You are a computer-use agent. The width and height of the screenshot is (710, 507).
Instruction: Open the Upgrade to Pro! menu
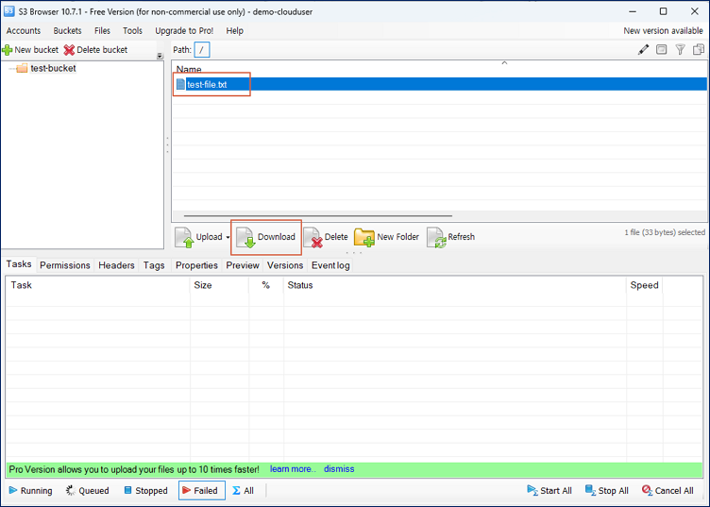point(184,31)
